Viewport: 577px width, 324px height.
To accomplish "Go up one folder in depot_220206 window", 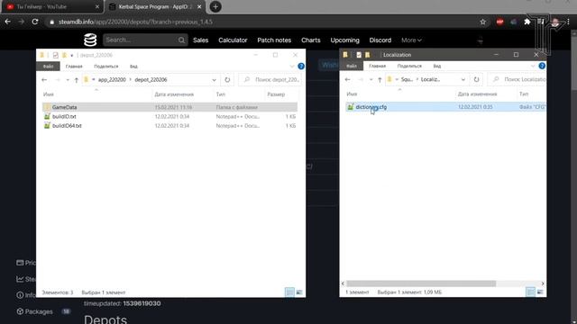I will coord(76,80).
